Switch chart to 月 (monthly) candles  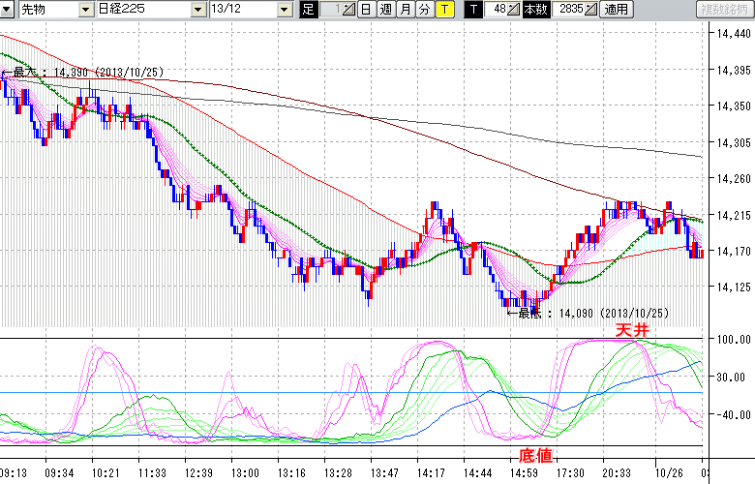coord(405,10)
